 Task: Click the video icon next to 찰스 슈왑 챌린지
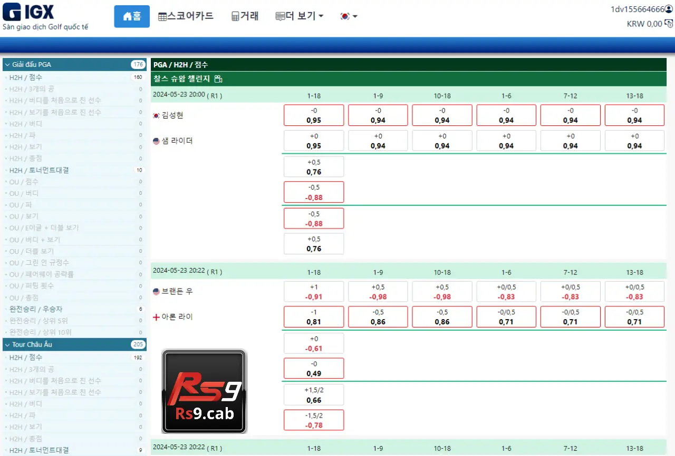[x=218, y=79]
